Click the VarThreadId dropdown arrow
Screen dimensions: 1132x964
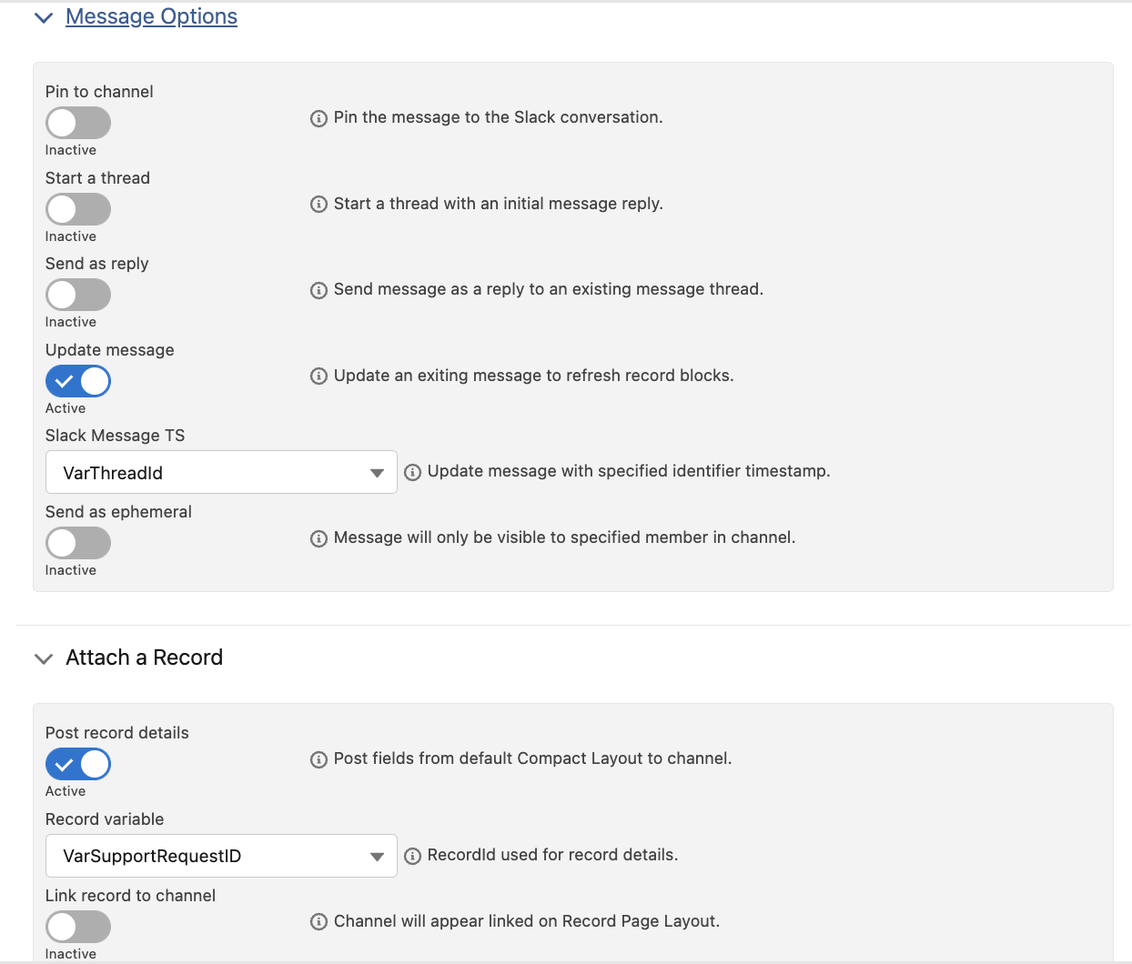(x=377, y=472)
